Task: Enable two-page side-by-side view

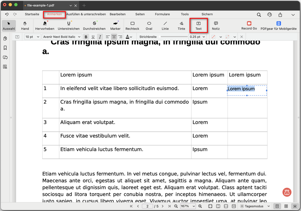Action: (x=286, y=206)
